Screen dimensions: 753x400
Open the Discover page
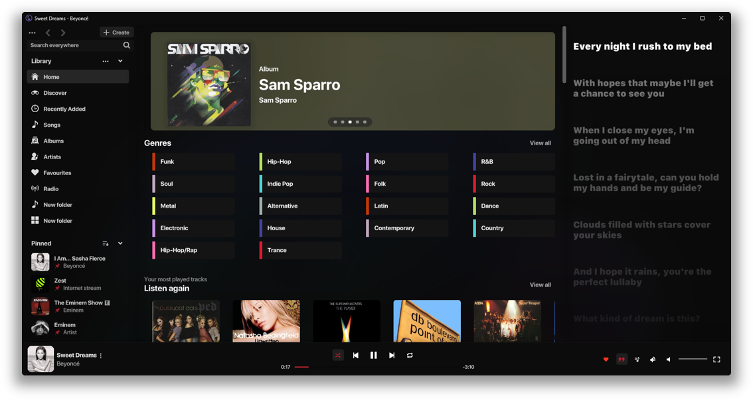click(78, 93)
